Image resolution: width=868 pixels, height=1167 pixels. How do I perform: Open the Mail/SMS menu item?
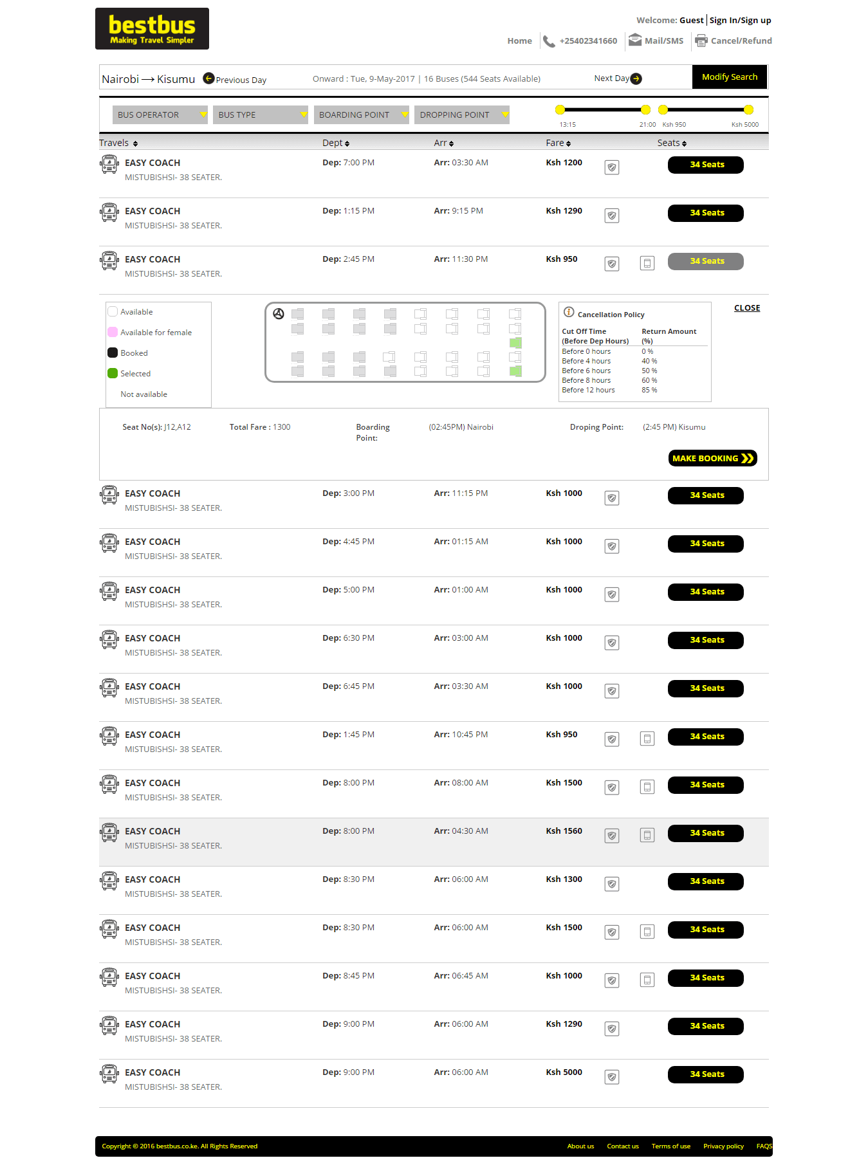(x=664, y=41)
